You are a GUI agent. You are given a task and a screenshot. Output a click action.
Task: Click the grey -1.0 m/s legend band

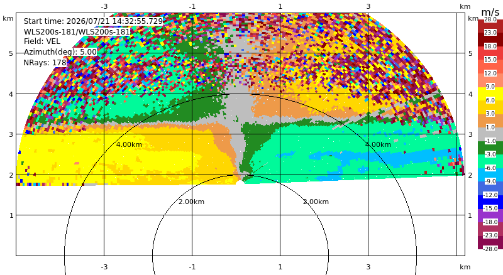point(490,134)
